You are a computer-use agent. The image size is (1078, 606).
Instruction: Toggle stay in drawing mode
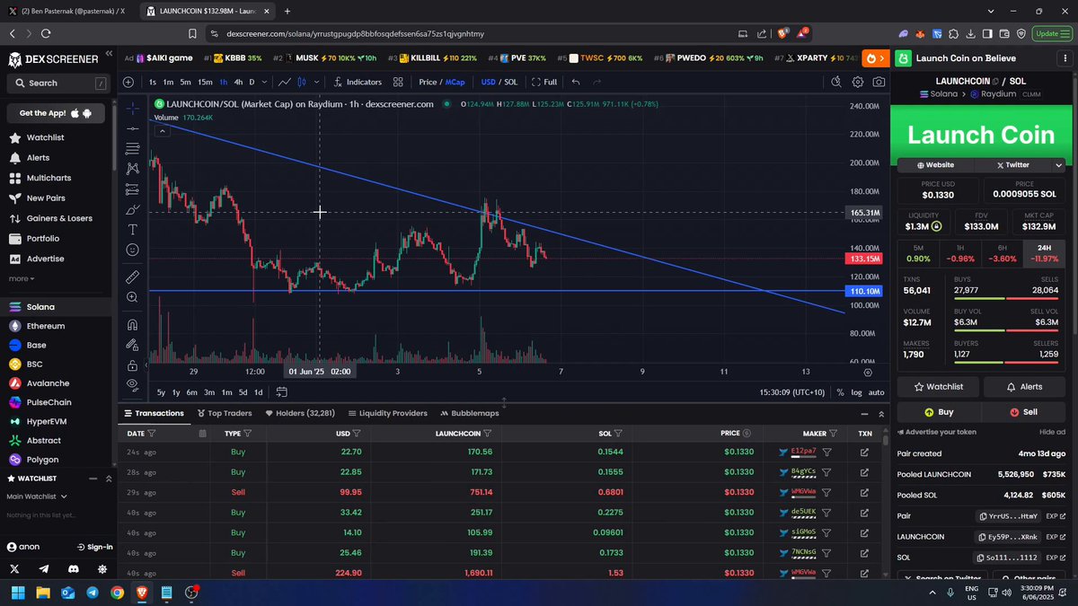[x=132, y=344]
